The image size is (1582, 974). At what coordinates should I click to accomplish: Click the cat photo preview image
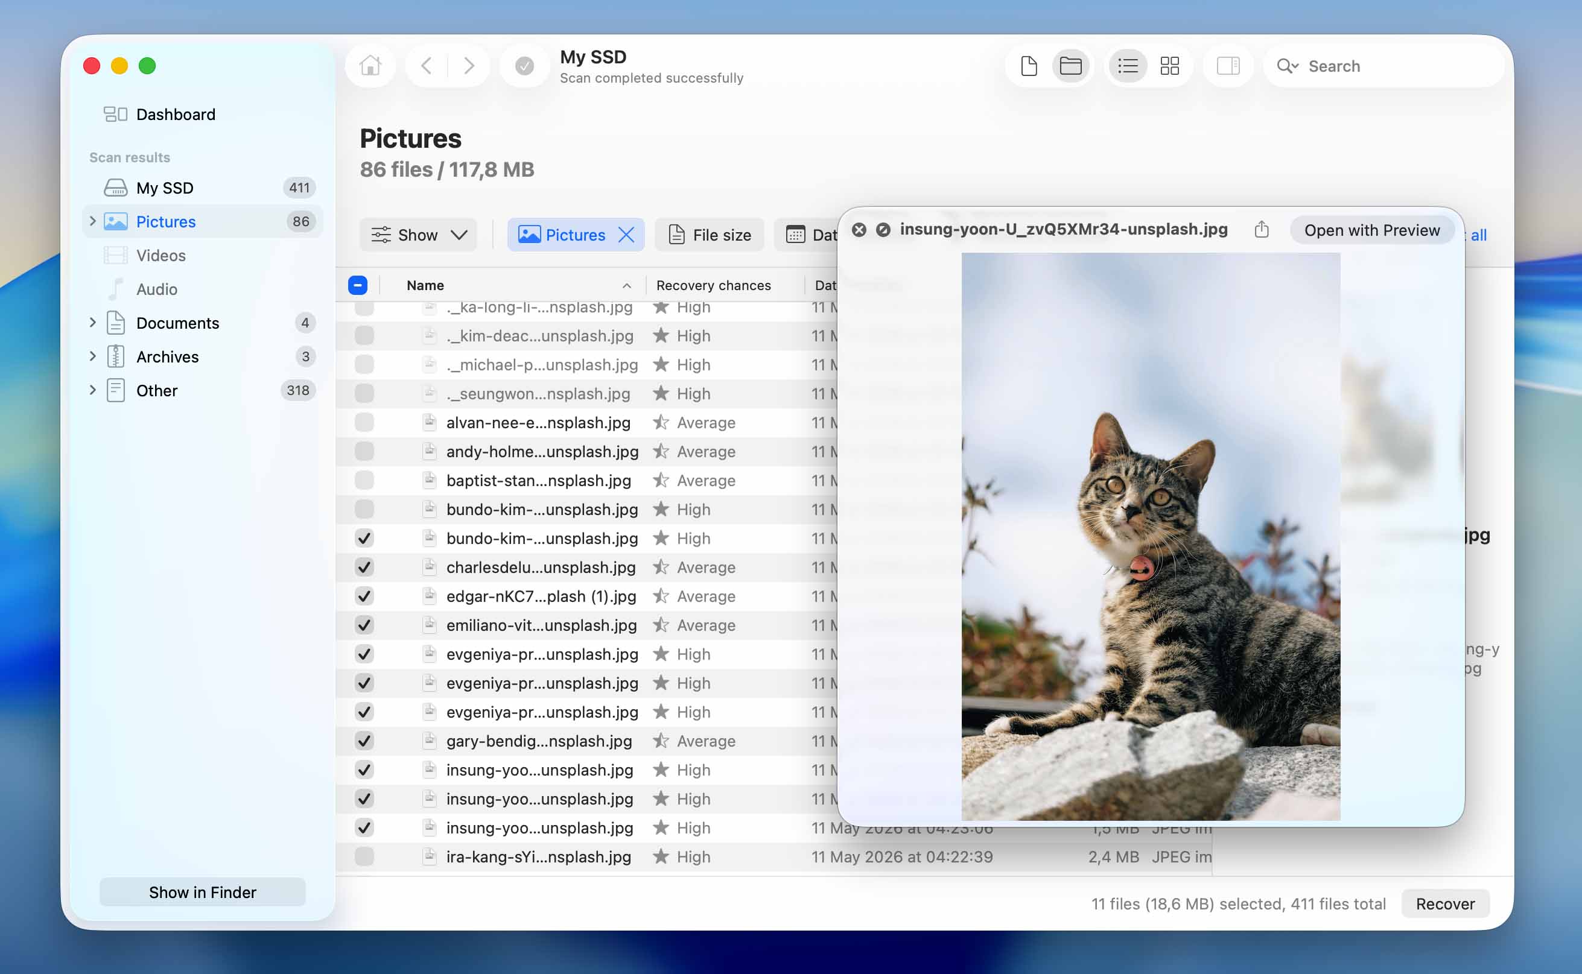tap(1151, 537)
